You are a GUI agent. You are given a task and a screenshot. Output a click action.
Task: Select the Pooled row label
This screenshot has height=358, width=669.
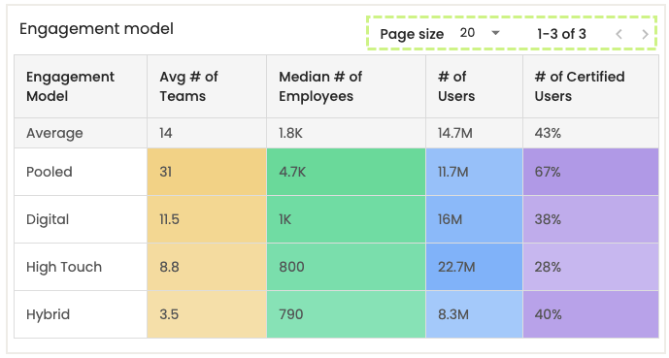(x=50, y=172)
